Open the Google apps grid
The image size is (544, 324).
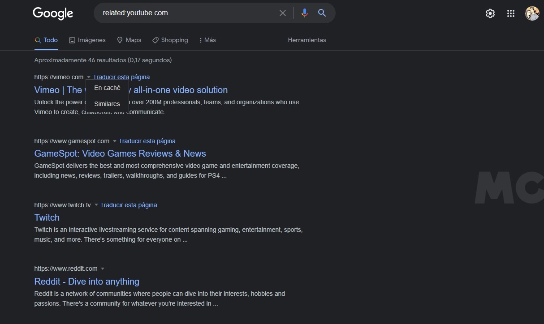[x=511, y=13]
